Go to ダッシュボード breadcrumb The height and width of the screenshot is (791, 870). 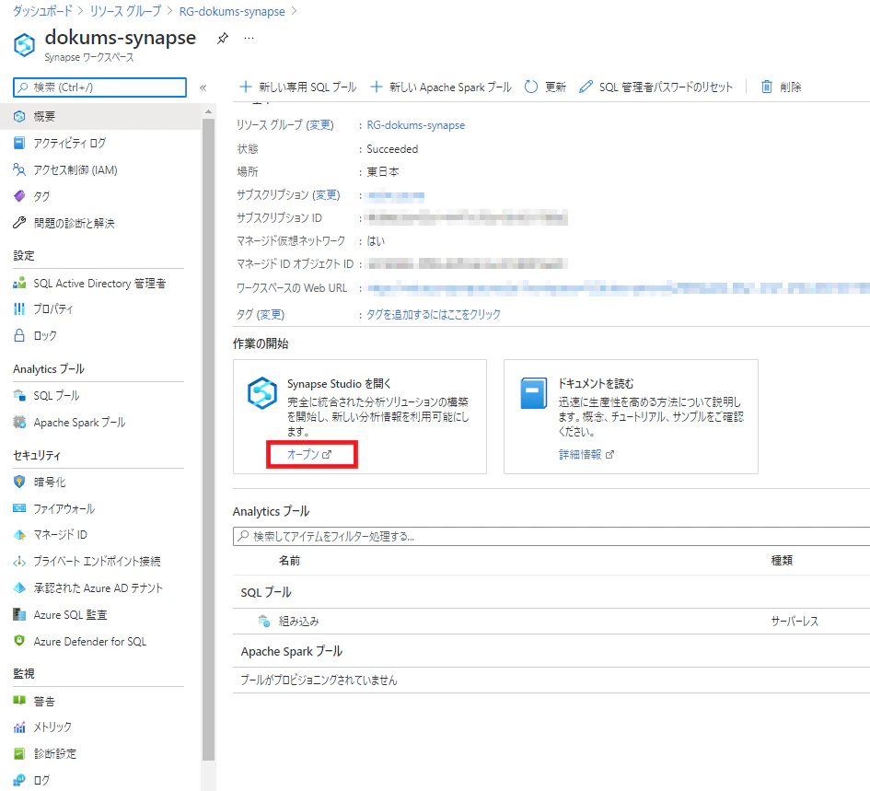[42, 11]
